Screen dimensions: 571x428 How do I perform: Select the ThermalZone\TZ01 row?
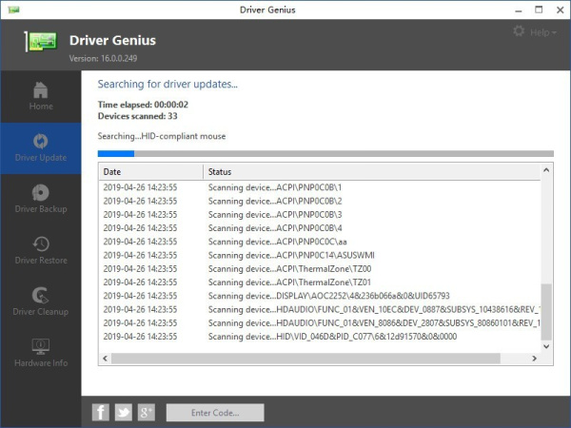[x=320, y=282]
